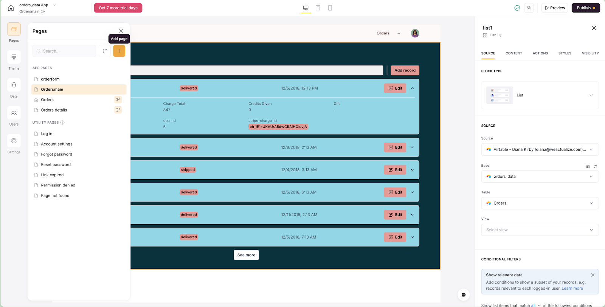Click page settings gear next to Ordersmain

[x=43, y=12]
